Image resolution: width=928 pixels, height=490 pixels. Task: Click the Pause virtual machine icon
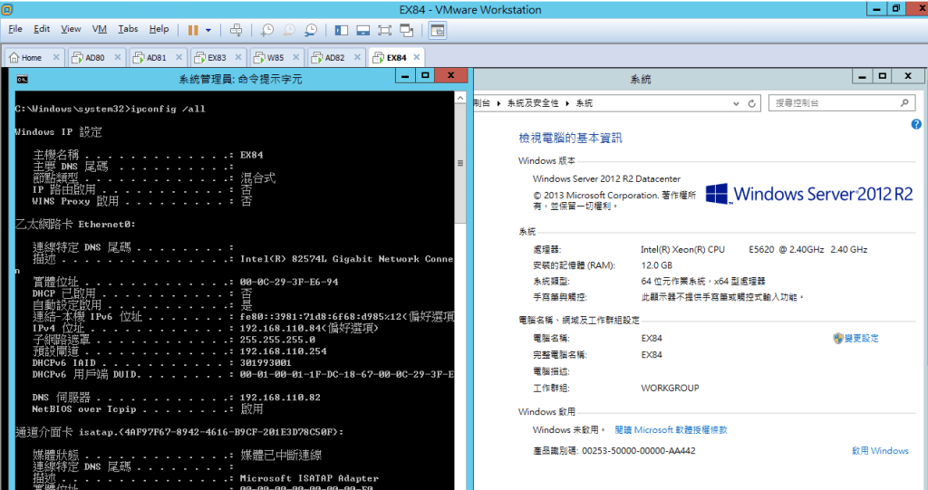[193, 30]
